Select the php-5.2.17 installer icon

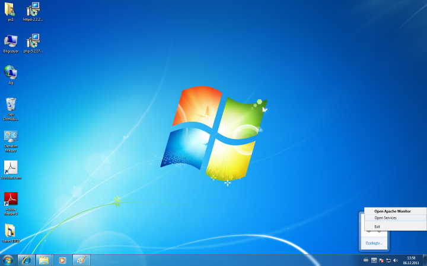(33, 41)
